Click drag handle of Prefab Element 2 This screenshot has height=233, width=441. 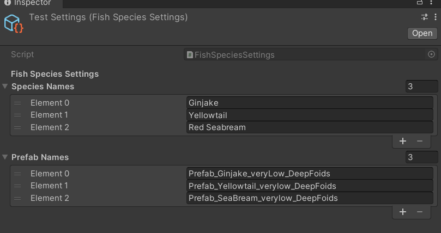(x=17, y=198)
